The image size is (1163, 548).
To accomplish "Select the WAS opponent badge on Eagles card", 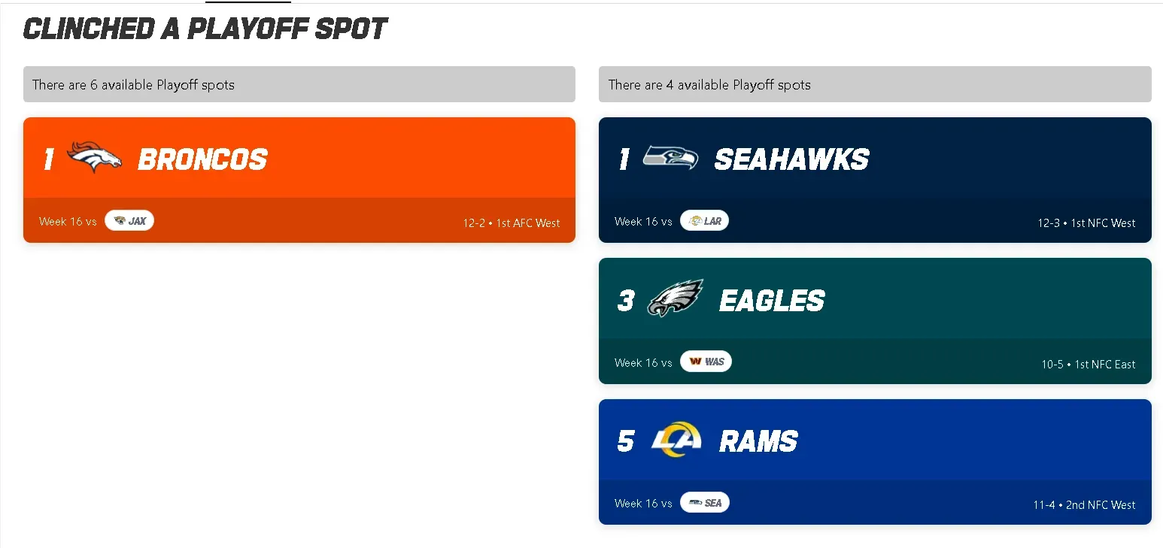I will pyautogui.click(x=706, y=361).
